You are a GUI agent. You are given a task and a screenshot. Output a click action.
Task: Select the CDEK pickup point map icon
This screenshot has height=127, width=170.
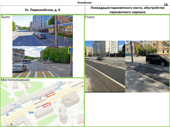tap(15, 105)
